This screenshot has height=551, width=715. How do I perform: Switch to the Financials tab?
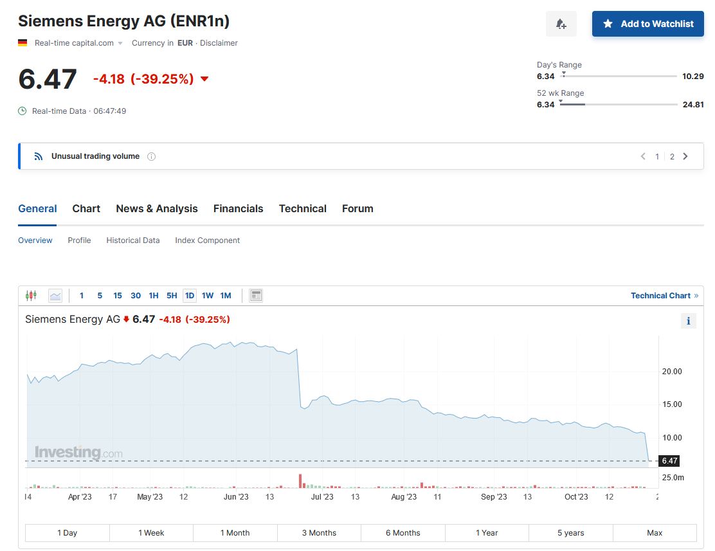(239, 208)
